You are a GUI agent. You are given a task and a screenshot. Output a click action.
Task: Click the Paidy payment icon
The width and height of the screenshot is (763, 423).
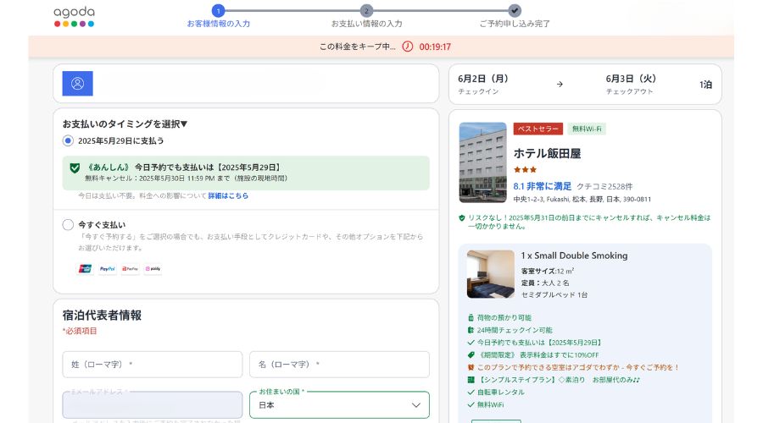coord(153,269)
